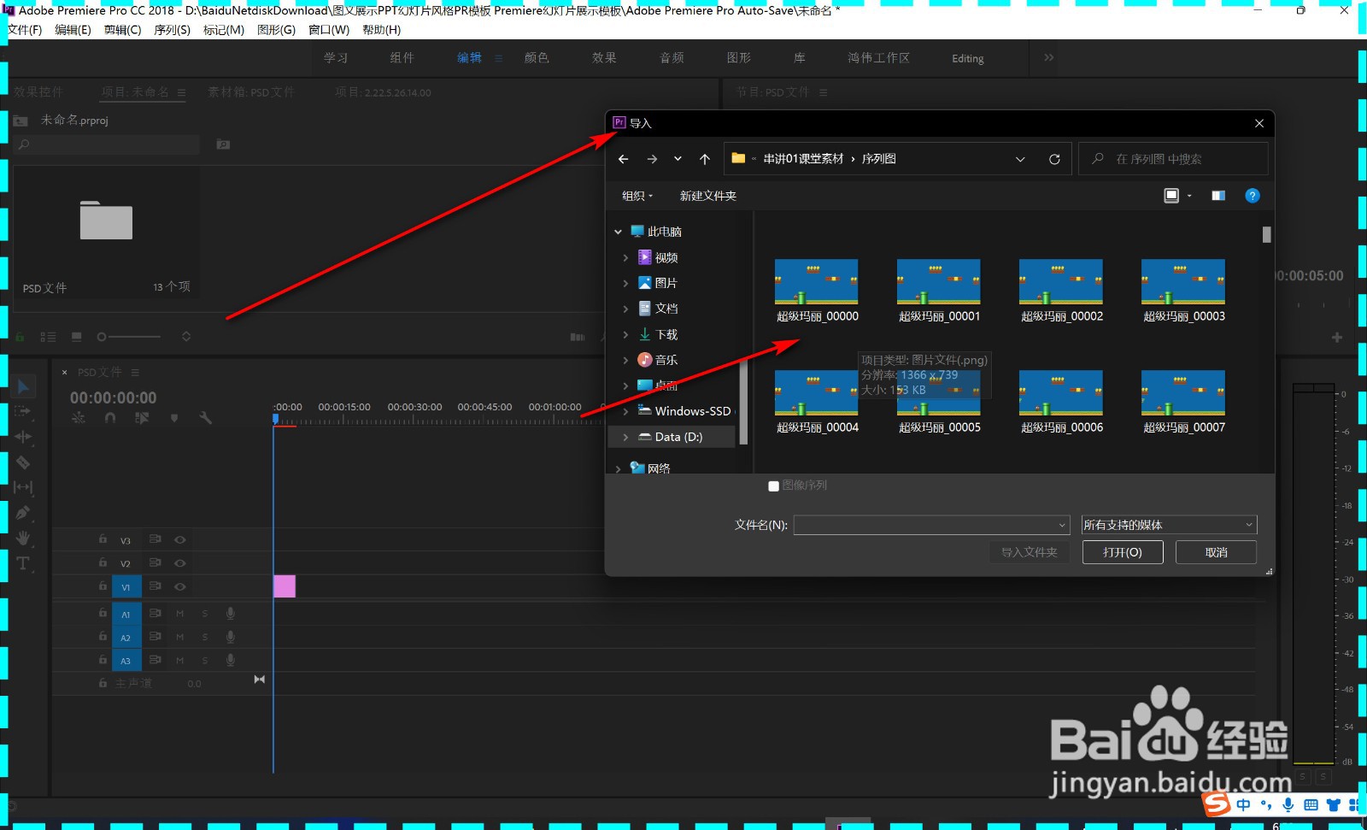The image size is (1367, 830).
Task: Refresh the 序列图 folder view
Action: pyautogui.click(x=1054, y=159)
